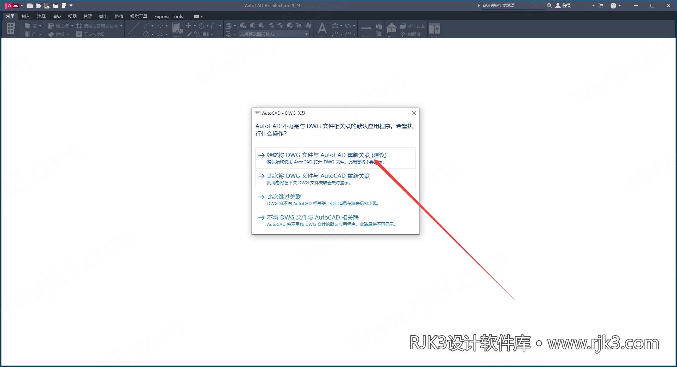Select the Circle drawing tool
The height and width of the screenshot is (367, 677).
point(146,34)
